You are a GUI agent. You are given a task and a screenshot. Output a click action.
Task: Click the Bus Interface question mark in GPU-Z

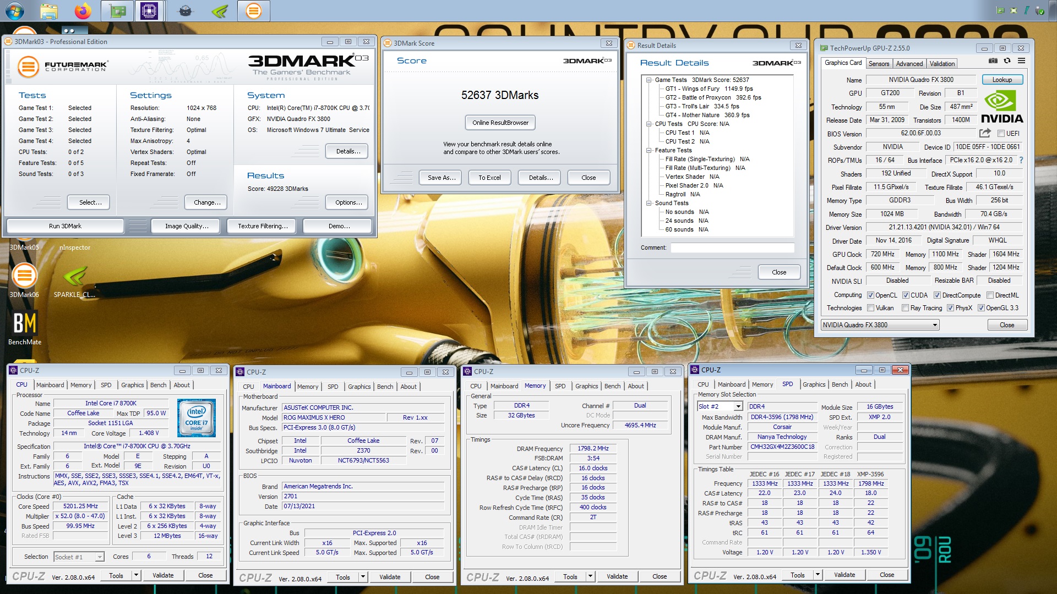coord(1021,160)
